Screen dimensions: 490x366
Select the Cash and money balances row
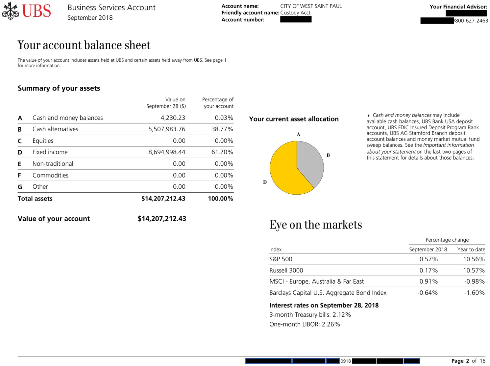click(126, 118)
